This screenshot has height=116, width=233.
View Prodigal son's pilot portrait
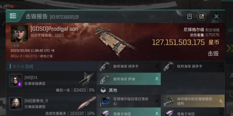coord(19,33)
